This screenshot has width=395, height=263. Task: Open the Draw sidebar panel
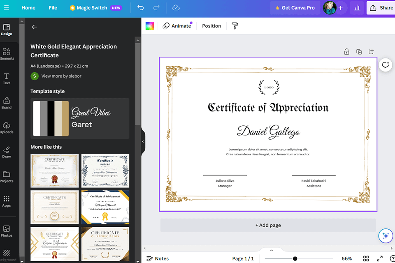click(7, 152)
